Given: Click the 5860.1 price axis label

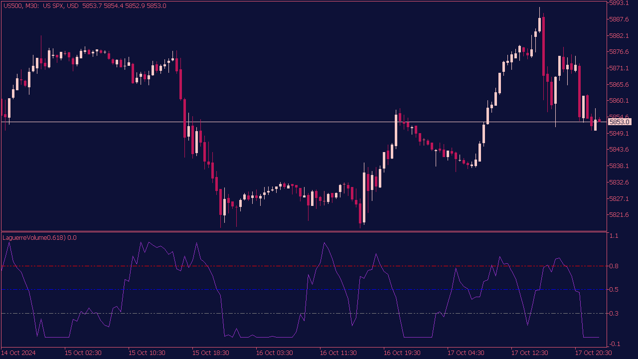Looking at the screenshot, I should click(x=619, y=101).
